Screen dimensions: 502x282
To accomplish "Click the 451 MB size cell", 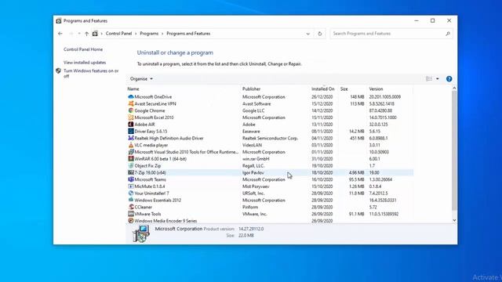I will pos(357,138).
